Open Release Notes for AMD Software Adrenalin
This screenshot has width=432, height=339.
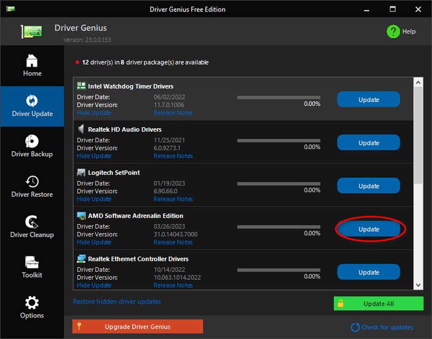tap(173, 242)
